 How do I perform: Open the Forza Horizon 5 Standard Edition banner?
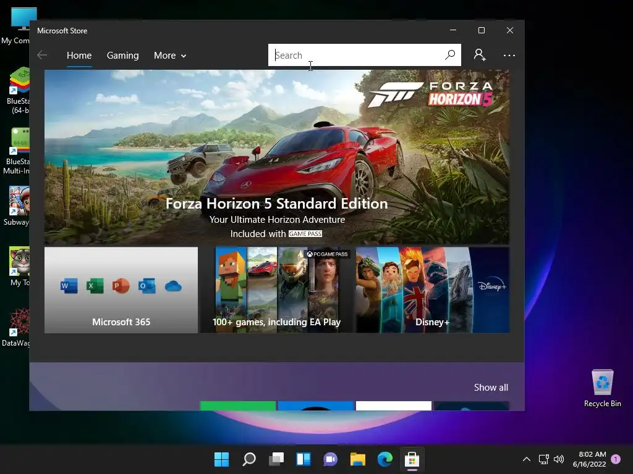(276, 157)
